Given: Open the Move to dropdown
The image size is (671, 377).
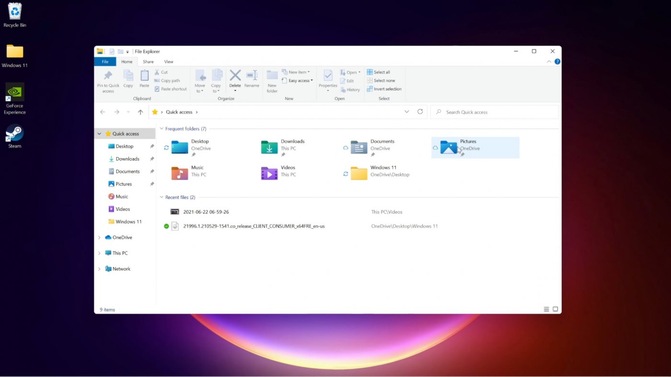Looking at the screenshot, I should coord(200,91).
